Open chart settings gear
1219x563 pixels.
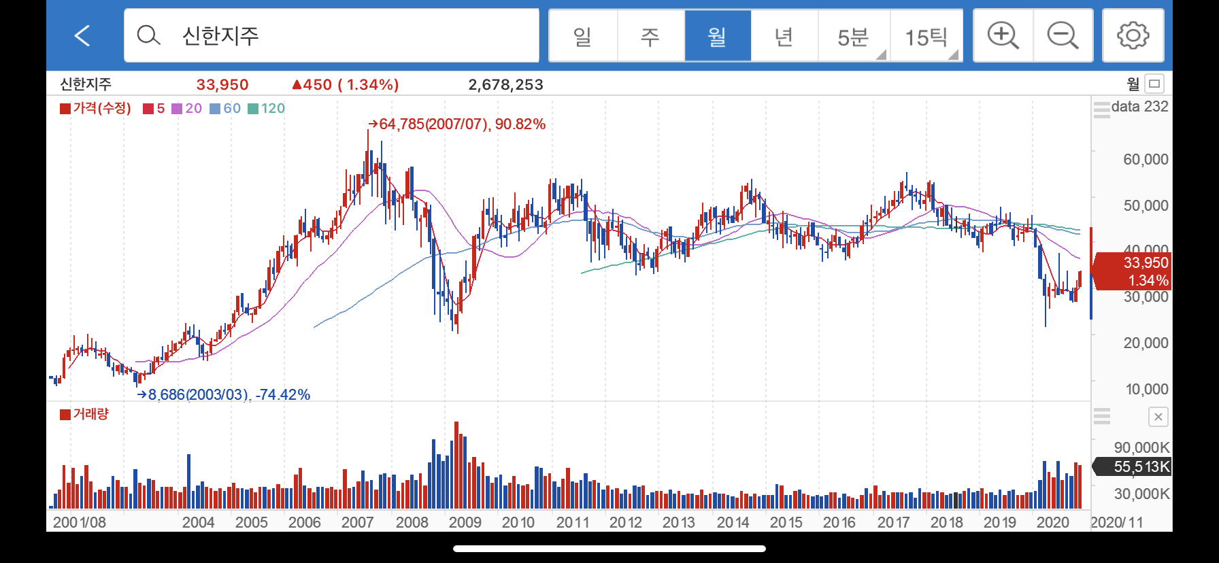tap(1133, 35)
